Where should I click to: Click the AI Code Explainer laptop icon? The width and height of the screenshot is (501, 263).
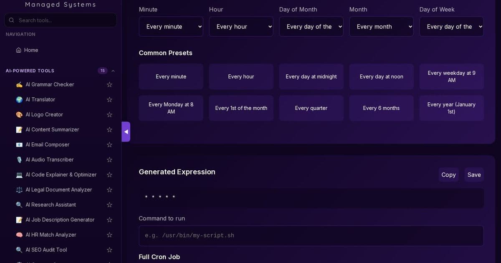point(19,174)
